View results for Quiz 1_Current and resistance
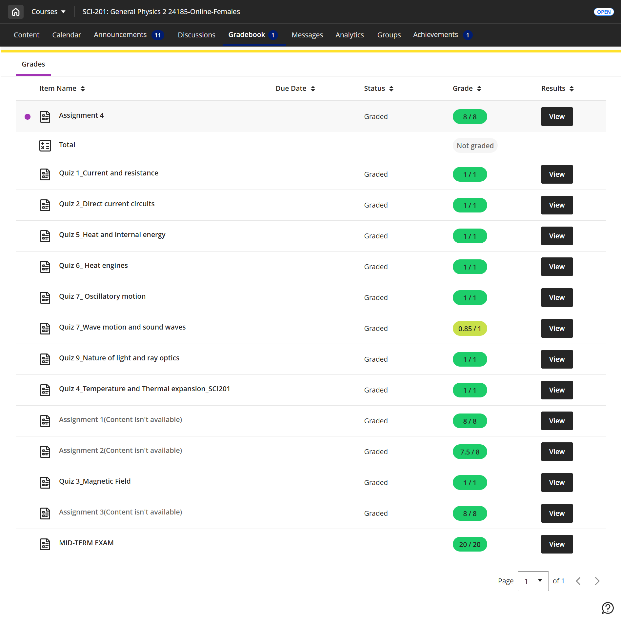The width and height of the screenshot is (621, 625). (557, 174)
